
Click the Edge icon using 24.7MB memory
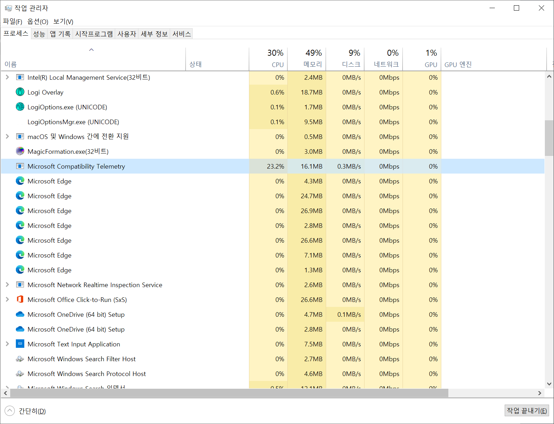point(20,196)
